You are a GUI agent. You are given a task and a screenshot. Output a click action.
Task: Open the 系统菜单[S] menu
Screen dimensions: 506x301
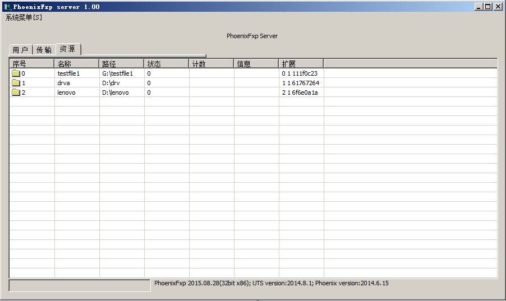(x=24, y=17)
